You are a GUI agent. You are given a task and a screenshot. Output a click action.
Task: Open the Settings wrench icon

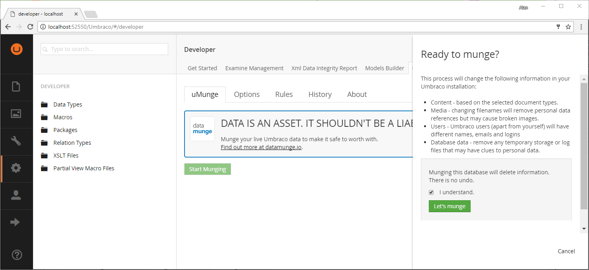click(x=16, y=141)
